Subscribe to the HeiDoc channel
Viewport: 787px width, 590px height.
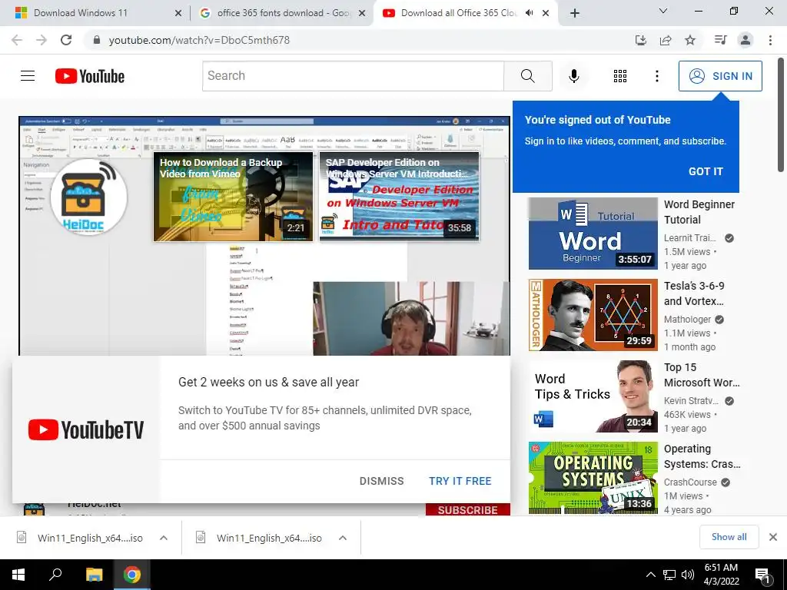tap(468, 509)
